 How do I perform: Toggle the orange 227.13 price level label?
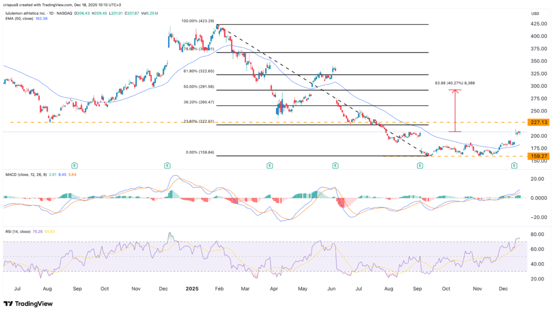click(538, 122)
